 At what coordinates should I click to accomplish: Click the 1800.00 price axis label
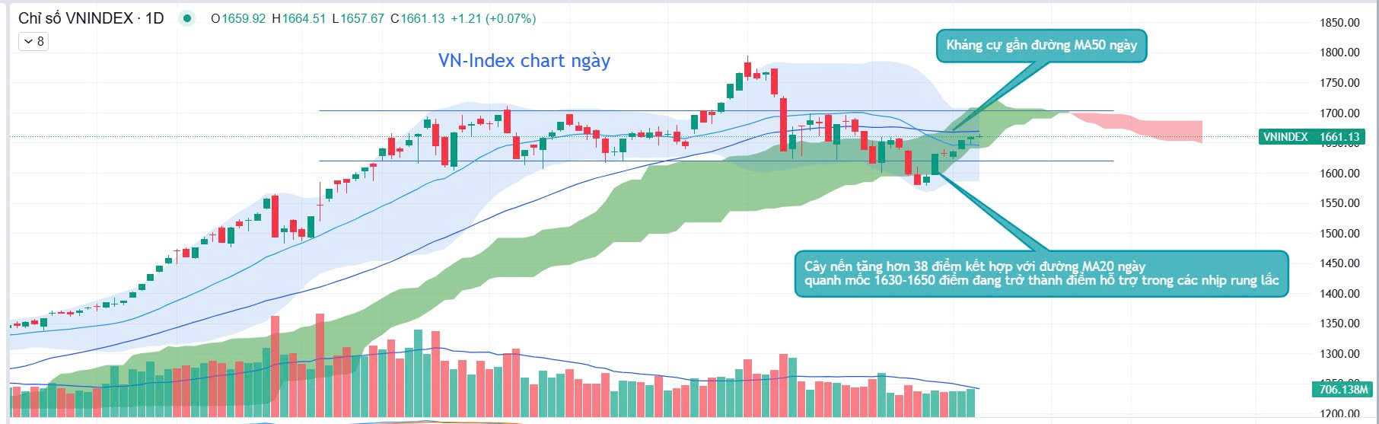coord(1339,53)
